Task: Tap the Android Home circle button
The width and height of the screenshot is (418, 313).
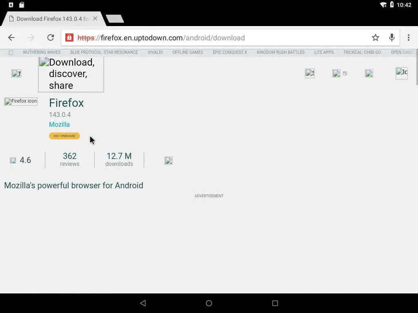Action: click(209, 303)
